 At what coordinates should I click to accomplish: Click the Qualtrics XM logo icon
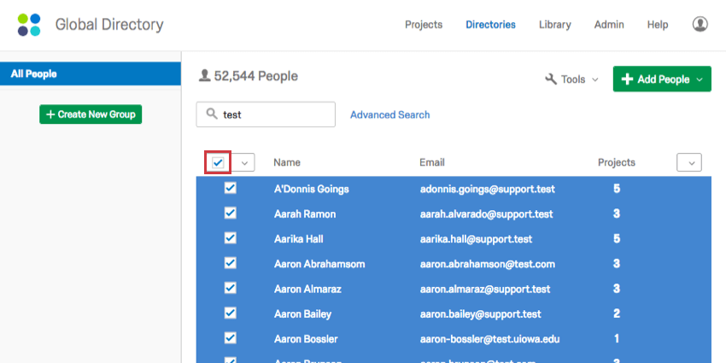click(29, 25)
